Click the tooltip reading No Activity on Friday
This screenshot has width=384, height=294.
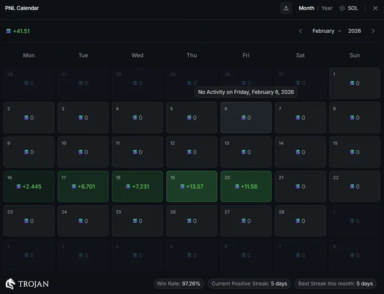point(246,92)
